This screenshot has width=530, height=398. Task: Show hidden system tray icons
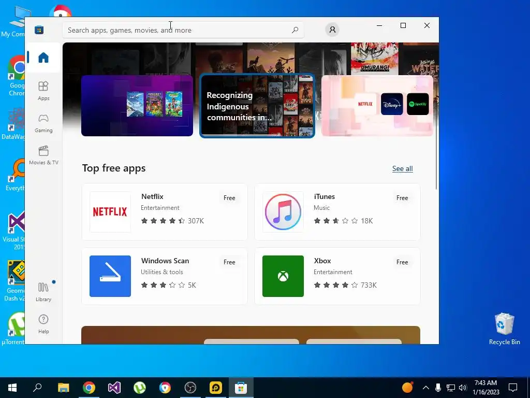coord(426,388)
